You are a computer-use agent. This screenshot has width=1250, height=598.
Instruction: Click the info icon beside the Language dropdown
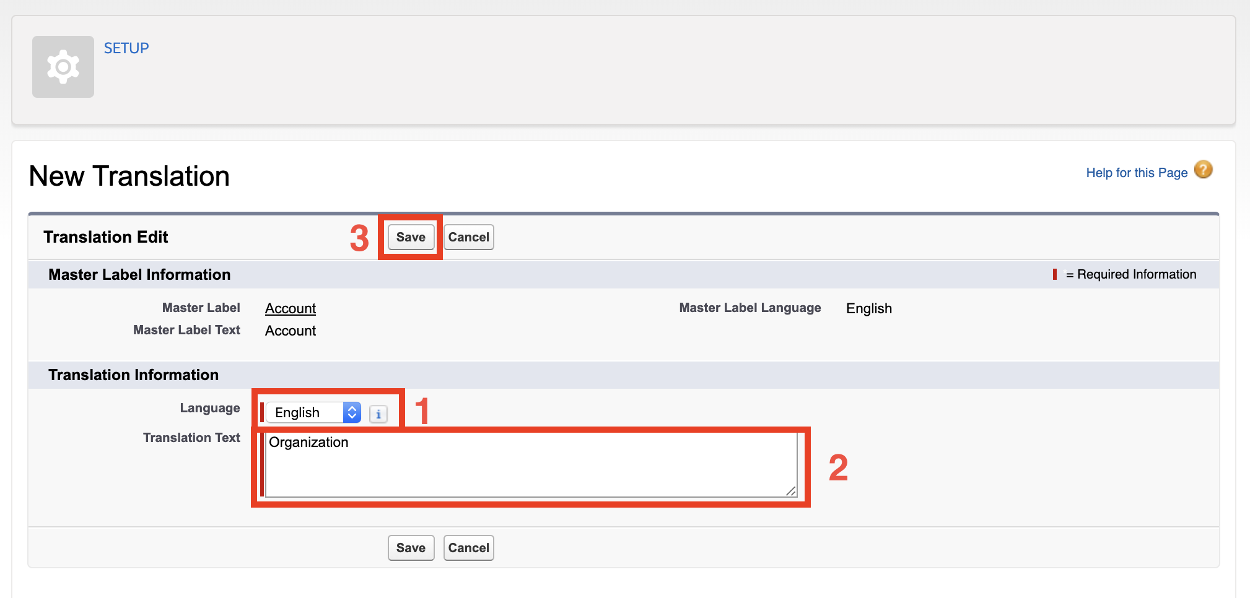[x=378, y=413]
